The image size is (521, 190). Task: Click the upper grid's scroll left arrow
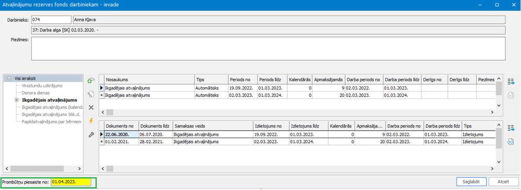coord(103,112)
